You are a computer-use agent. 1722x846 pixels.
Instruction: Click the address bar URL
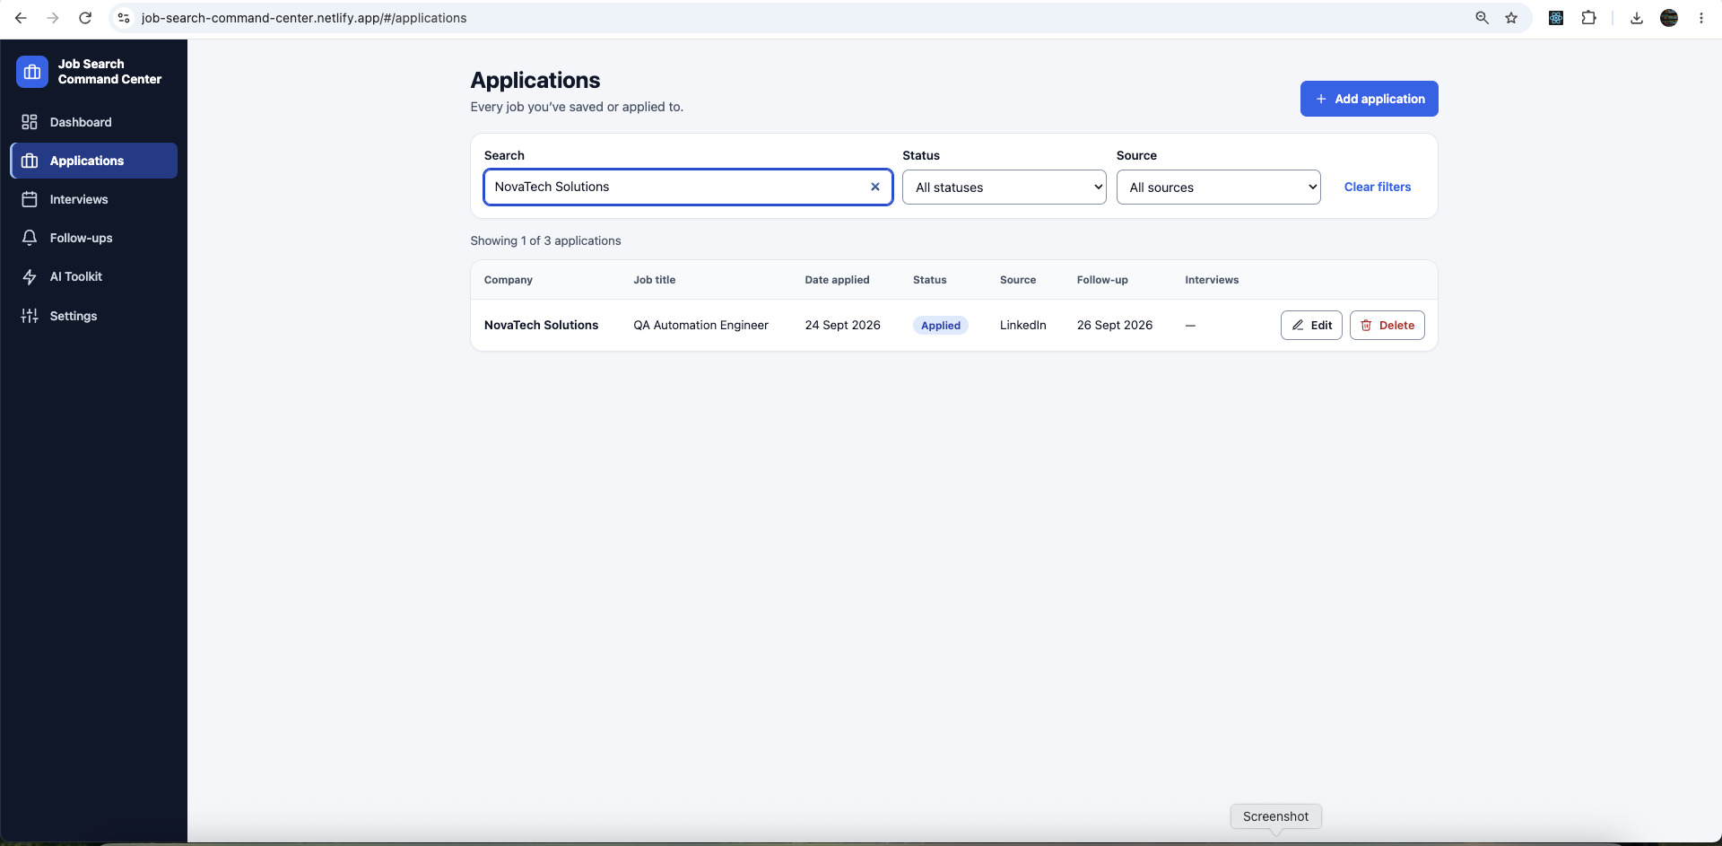(304, 18)
